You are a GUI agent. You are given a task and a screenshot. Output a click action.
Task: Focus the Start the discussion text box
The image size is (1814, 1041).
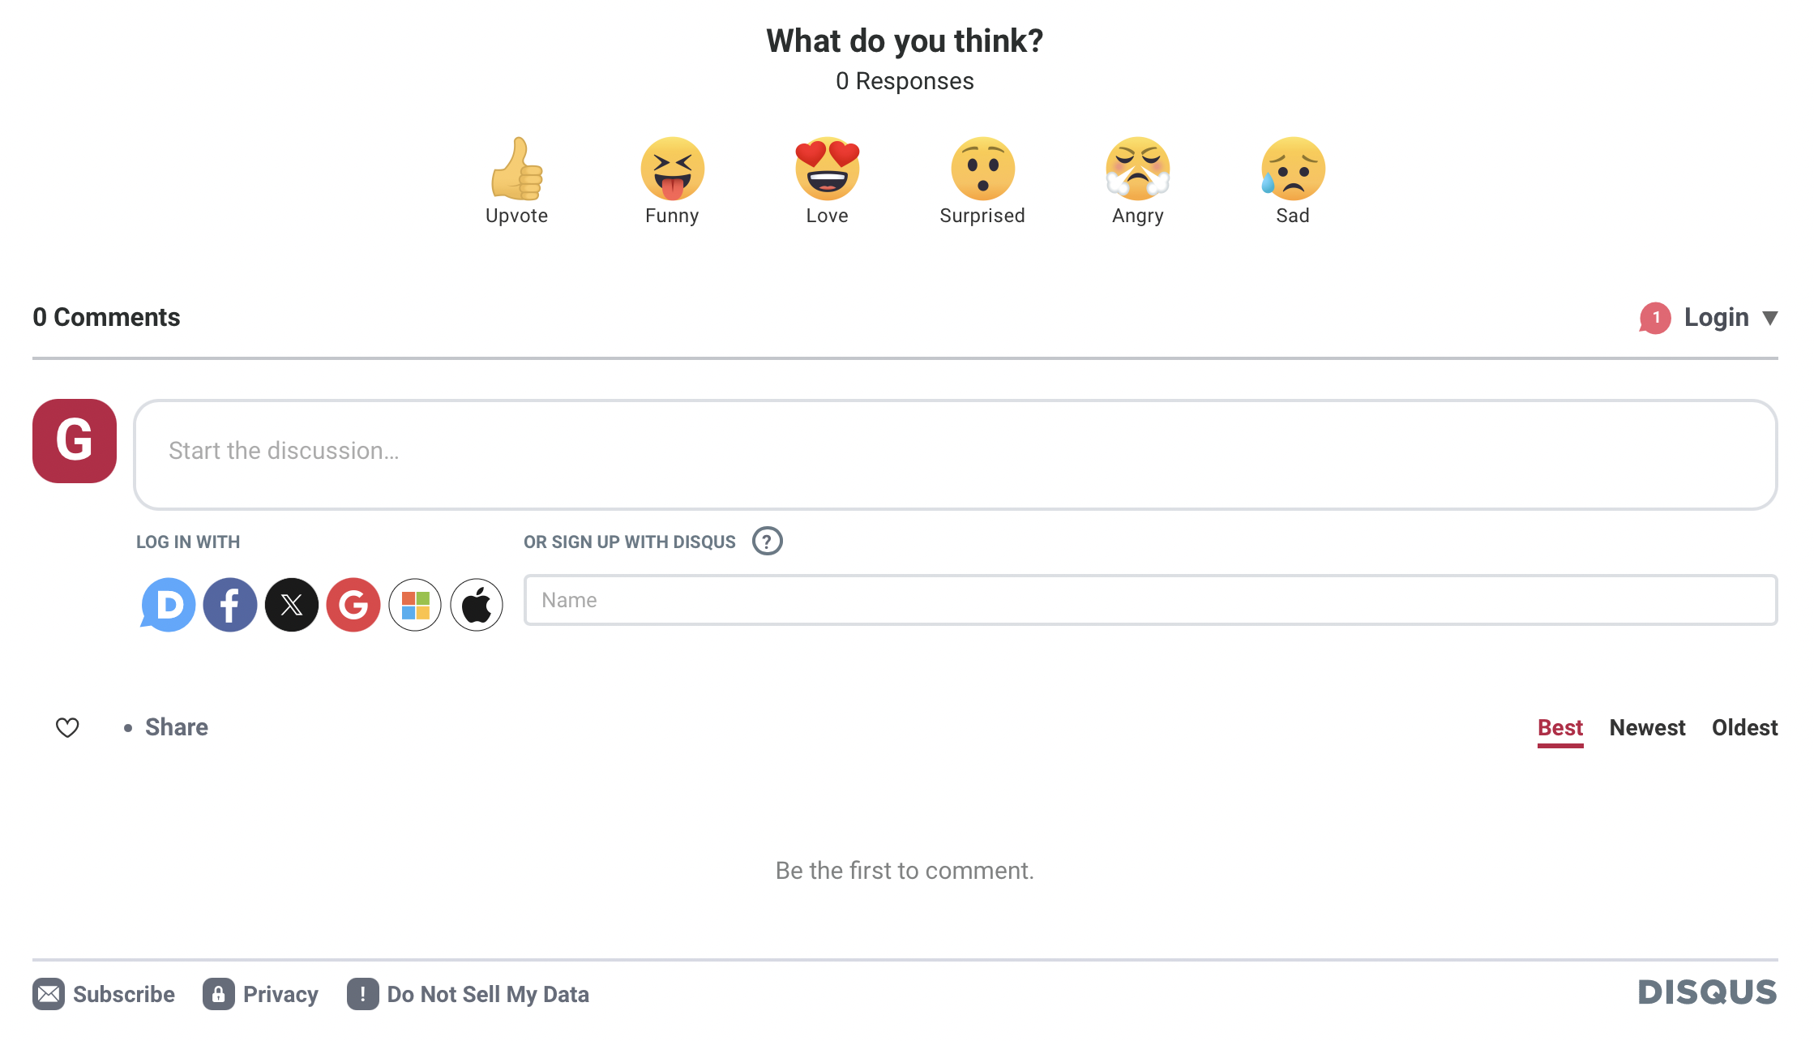pyautogui.click(x=955, y=454)
